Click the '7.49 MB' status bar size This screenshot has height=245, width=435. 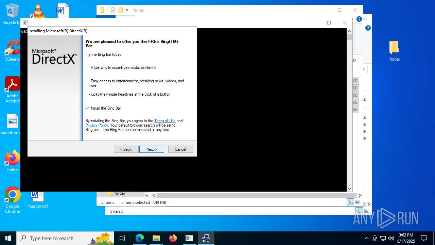tap(159, 202)
